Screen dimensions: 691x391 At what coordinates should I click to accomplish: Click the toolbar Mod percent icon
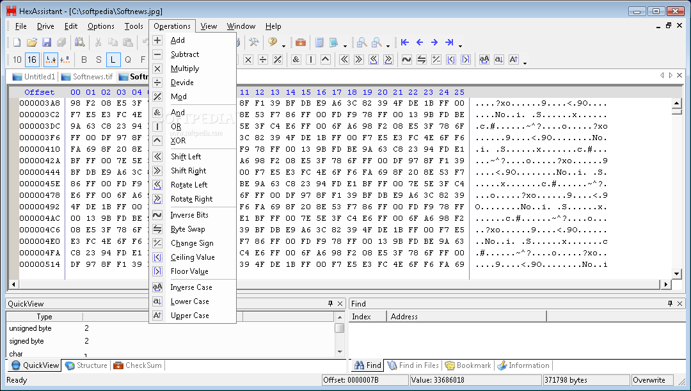278,60
